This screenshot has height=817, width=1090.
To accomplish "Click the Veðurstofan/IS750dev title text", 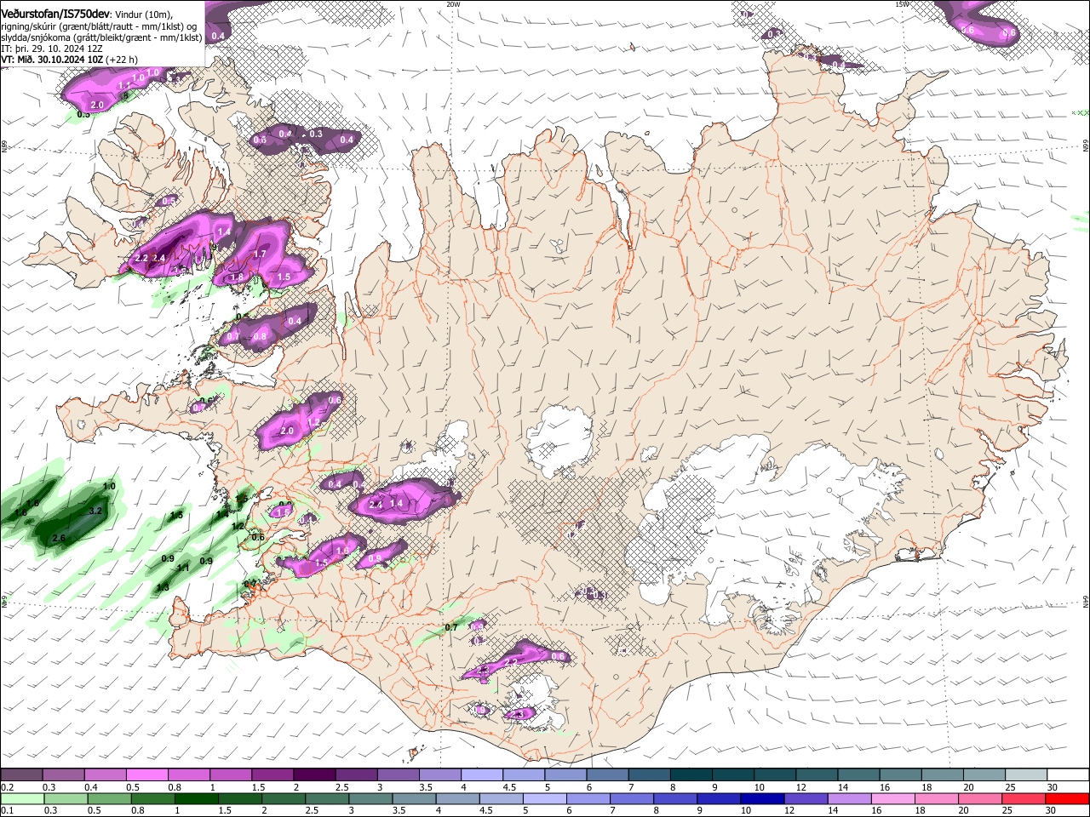I will point(55,13).
